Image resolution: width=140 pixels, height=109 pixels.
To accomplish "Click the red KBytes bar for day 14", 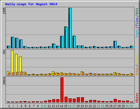I will (x=62, y=90).
